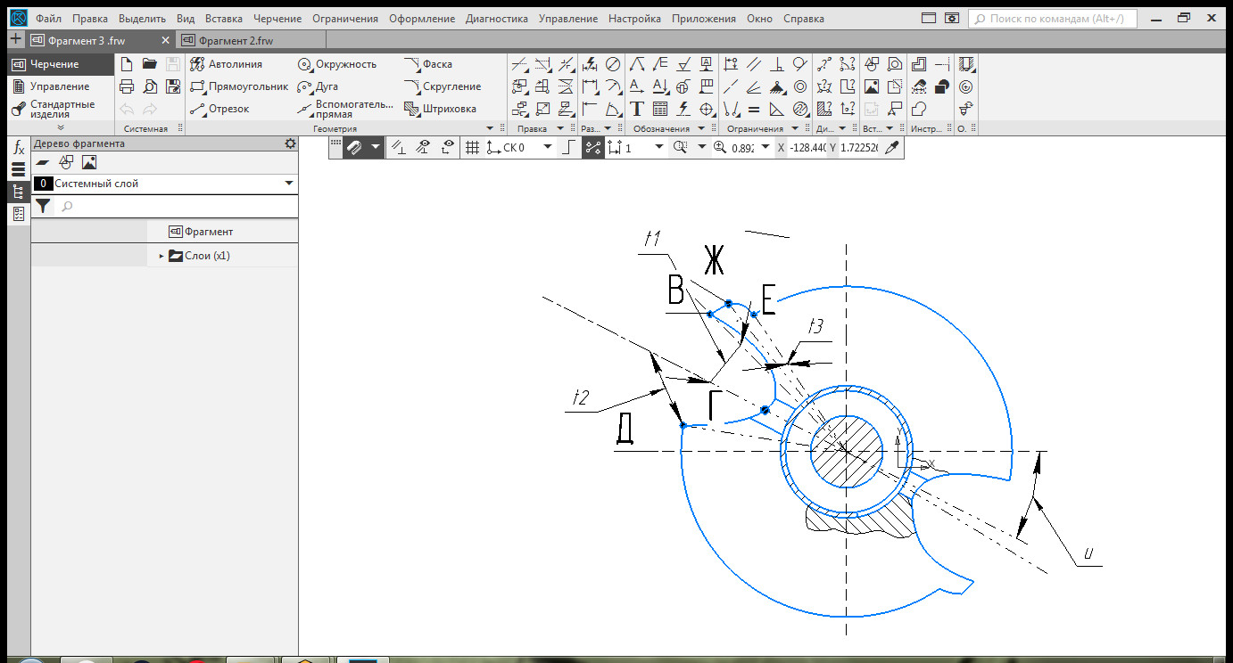Open the Системный слой layer dropdown
Image resolution: width=1233 pixels, height=663 pixels.
click(x=288, y=184)
